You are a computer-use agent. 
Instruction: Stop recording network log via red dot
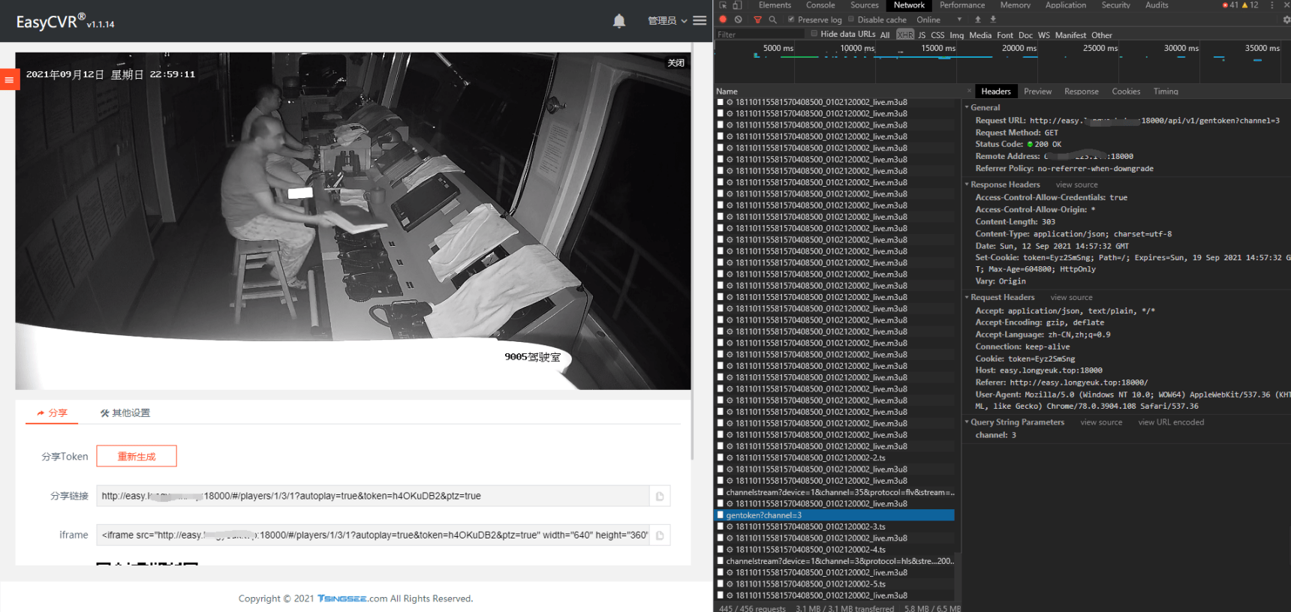click(x=723, y=19)
